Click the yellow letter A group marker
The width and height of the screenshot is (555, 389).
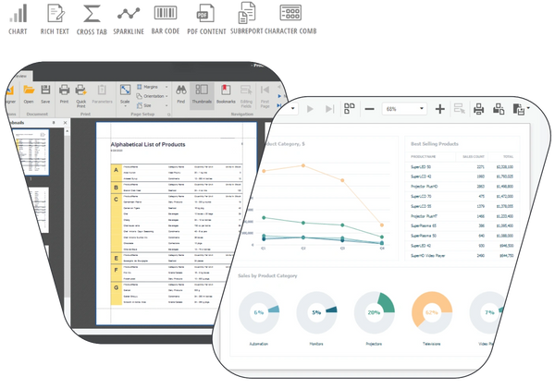[x=116, y=170]
